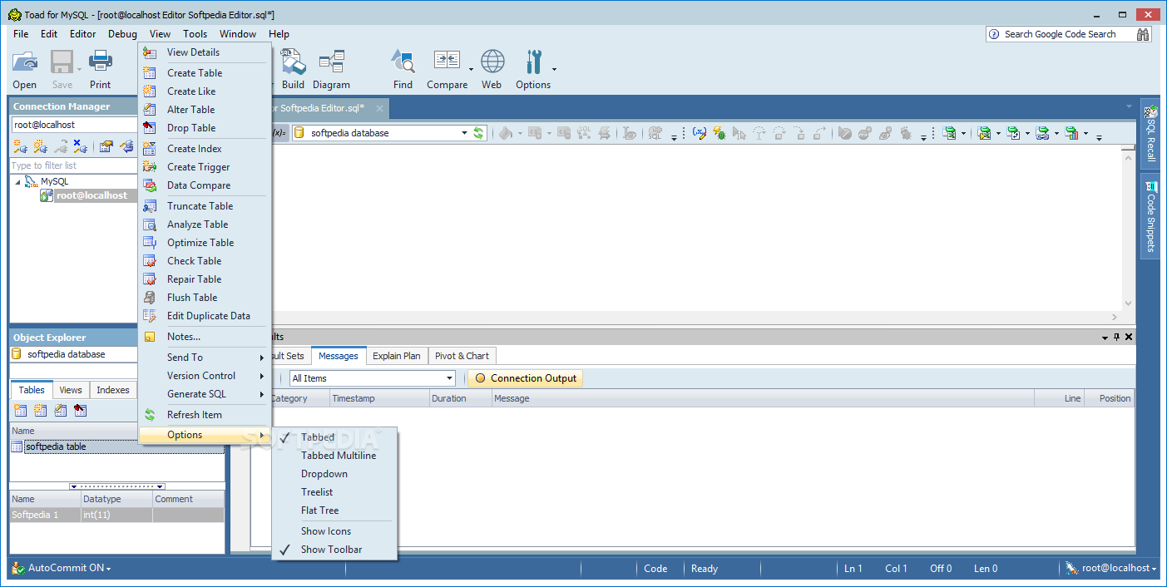Switch to the Indexes tab in Object Explorer
Image resolution: width=1167 pixels, height=587 pixels.
pos(113,390)
